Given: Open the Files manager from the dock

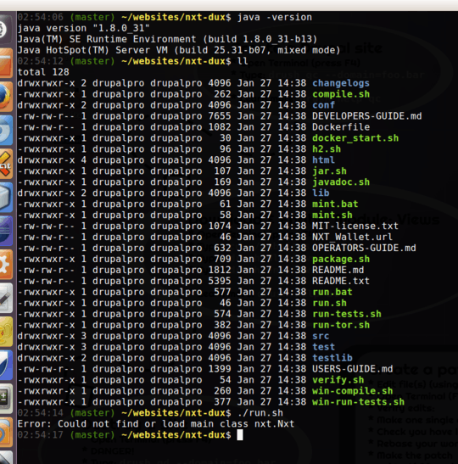Looking at the screenshot, I should [5, 63].
